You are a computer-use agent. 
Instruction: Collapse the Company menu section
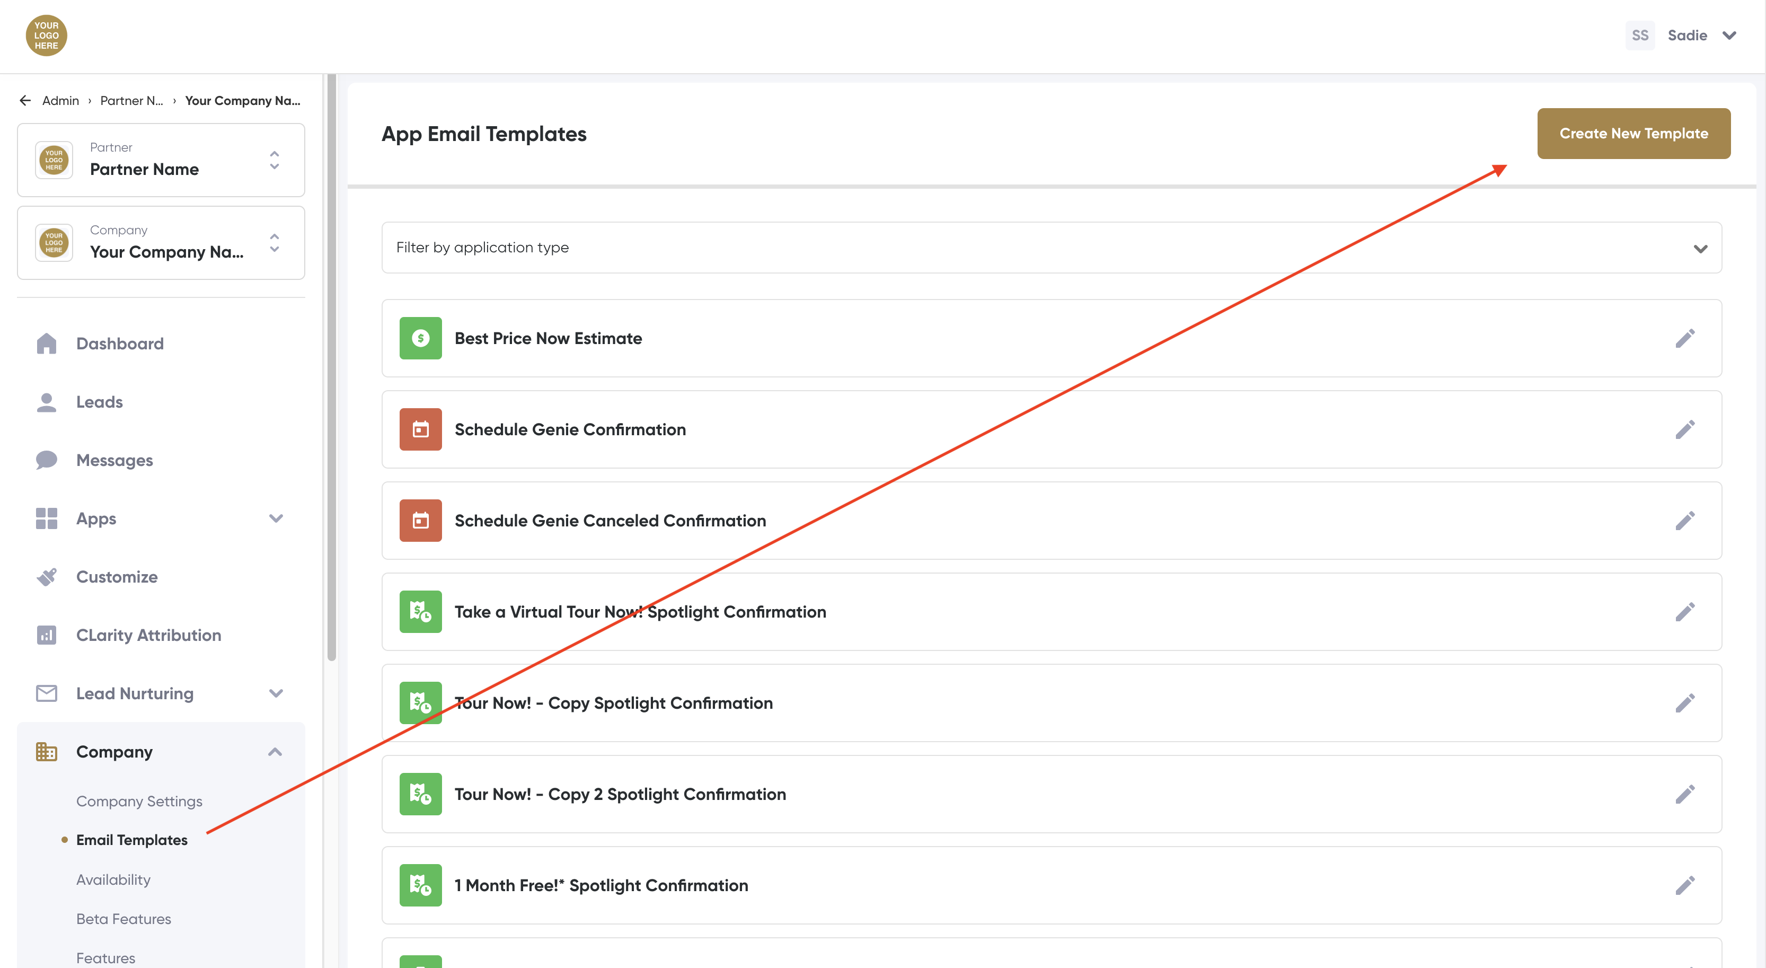(x=275, y=751)
